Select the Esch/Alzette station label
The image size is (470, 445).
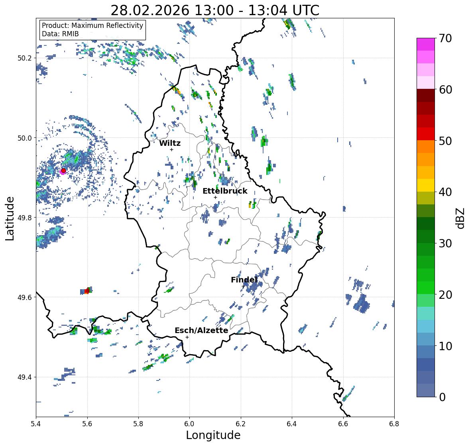click(x=201, y=330)
